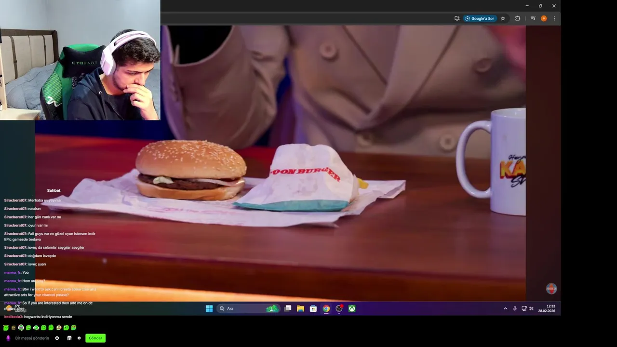Open the Chrome extensions puzzle icon
The image size is (617, 347).
[518, 18]
